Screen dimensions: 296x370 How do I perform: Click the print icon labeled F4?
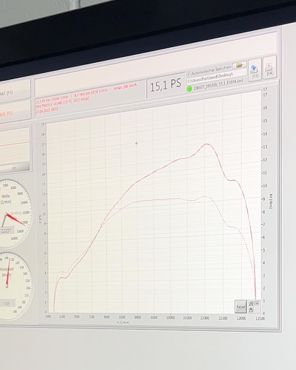point(269,68)
